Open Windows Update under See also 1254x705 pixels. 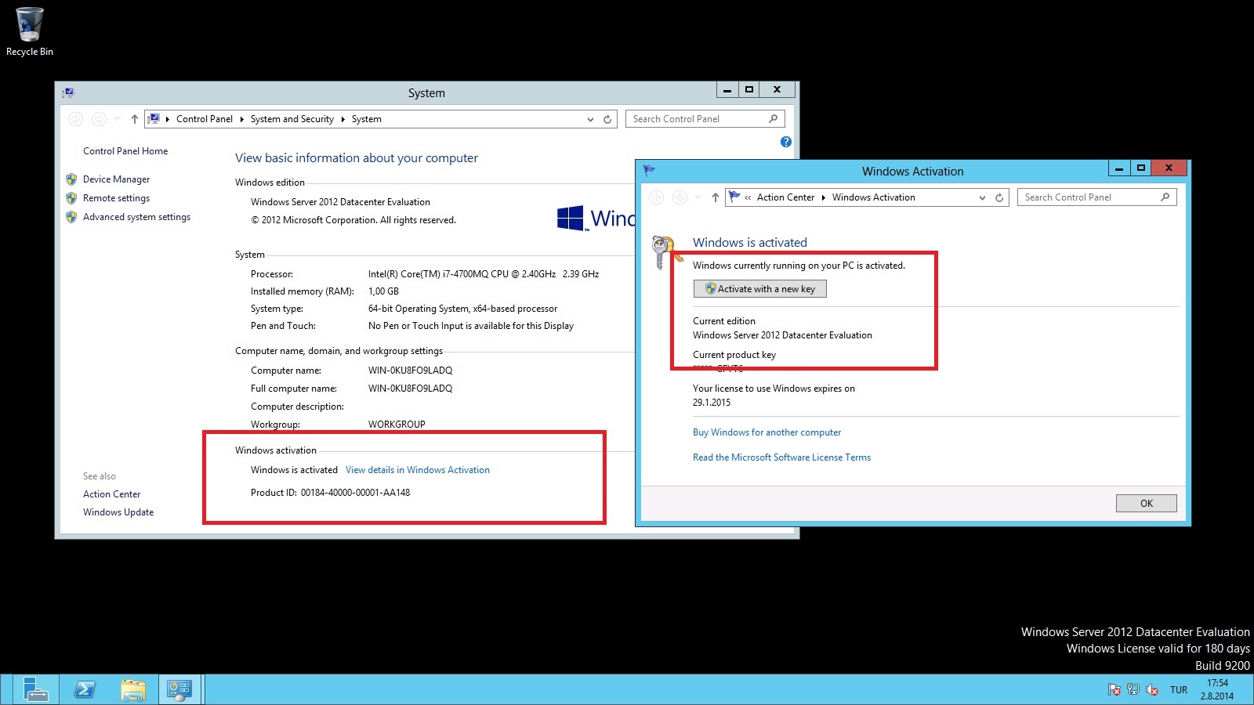pos(118,512)
